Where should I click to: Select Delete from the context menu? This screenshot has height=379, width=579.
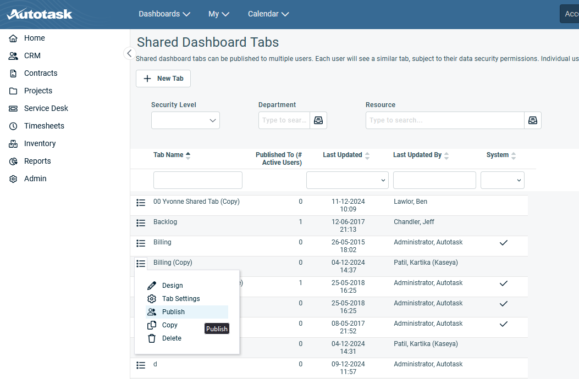coord(172,338)
